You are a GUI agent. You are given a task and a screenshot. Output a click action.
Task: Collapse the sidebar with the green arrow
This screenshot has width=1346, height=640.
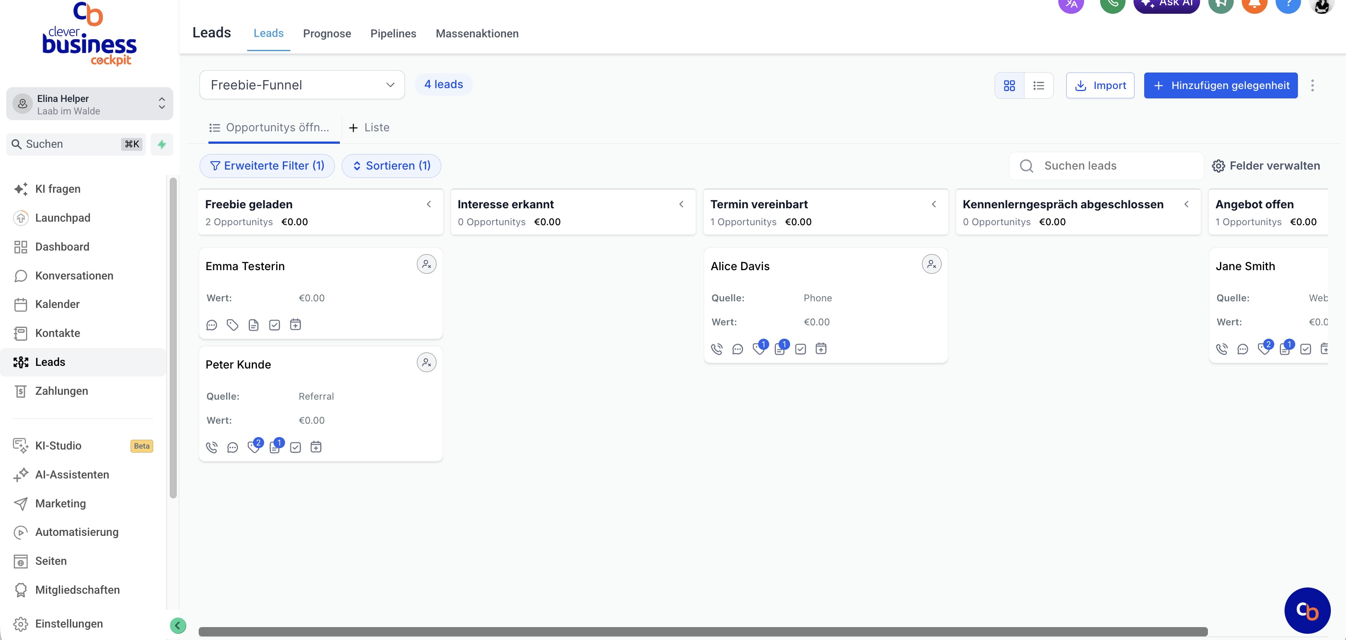178,625
